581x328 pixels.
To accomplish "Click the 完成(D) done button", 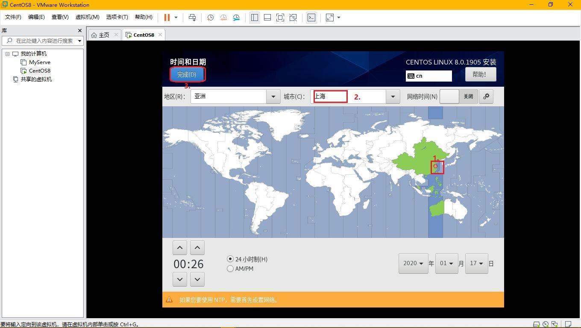I will 187,74.
